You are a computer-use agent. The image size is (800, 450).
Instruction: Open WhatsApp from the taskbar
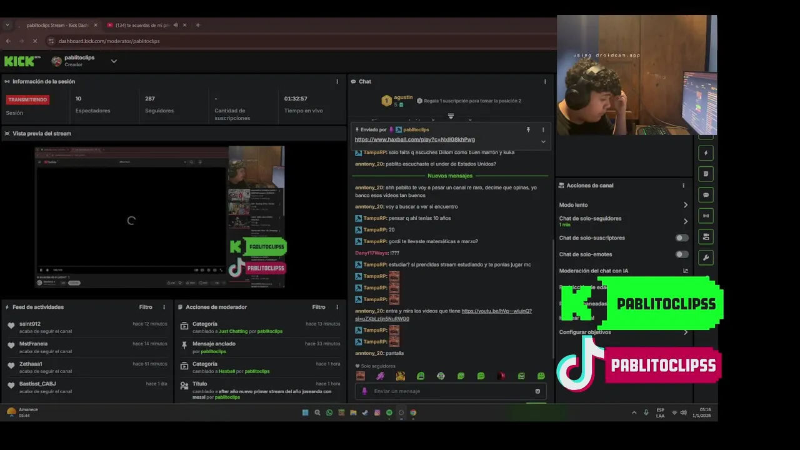tap(329, 412)
